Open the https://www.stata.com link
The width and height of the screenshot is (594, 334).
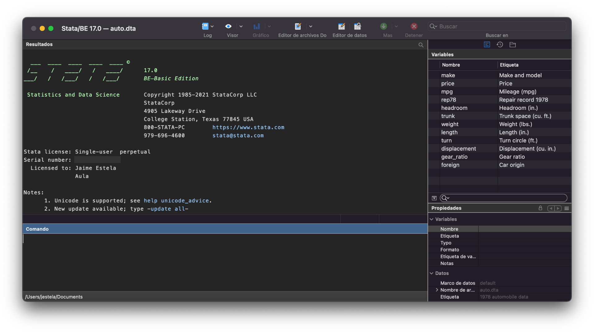[x=248, y=127]
